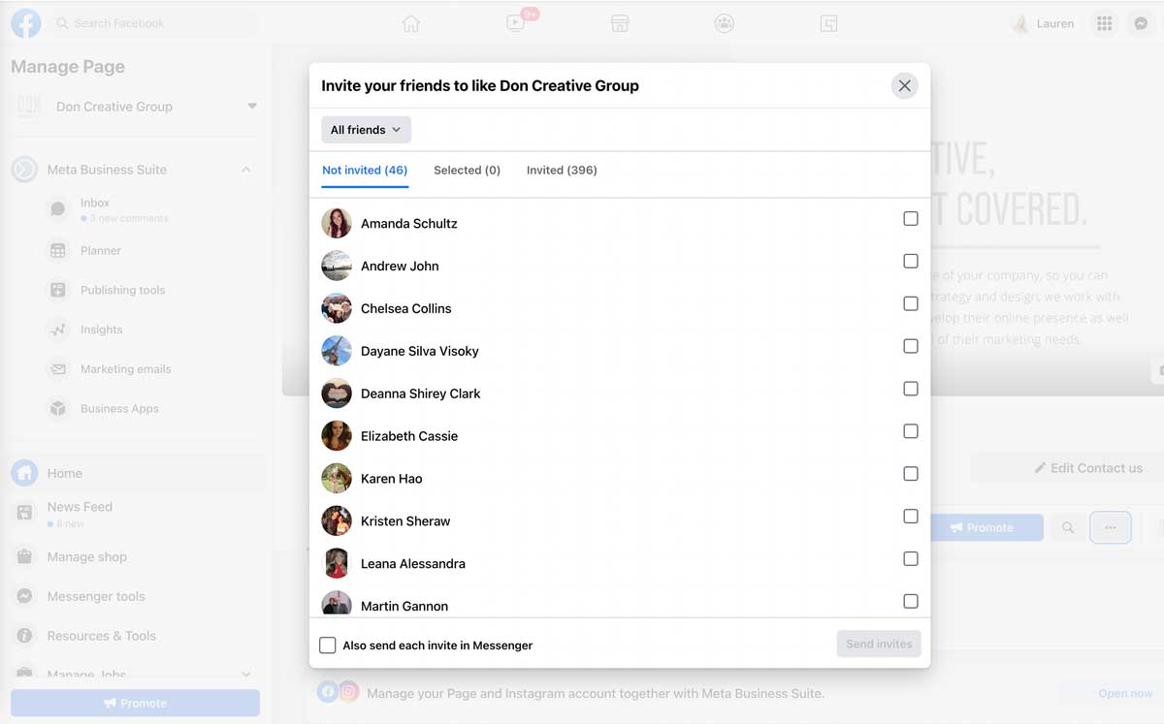
Task: Check the box for Andrew John
Action: click(911, 262)
